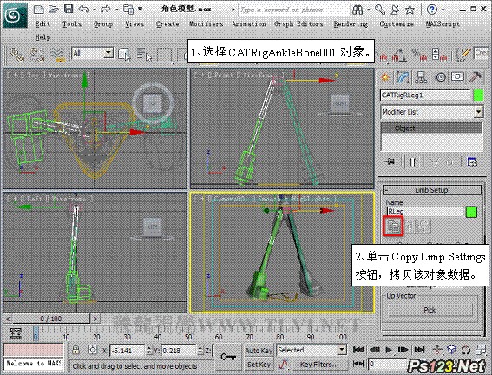Click the large Set Keys key button
The height and width of the screenshot is (375, 492).
click(x=228, y=357)
